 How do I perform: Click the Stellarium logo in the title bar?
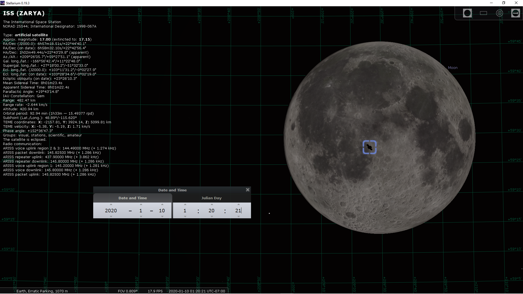(x=2, y=3)
